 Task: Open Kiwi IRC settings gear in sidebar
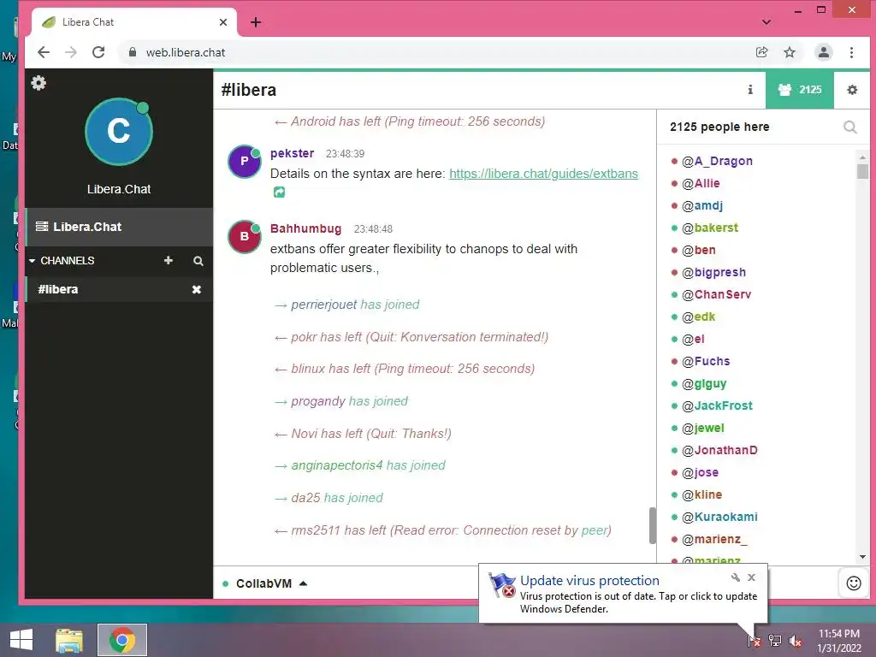(x=38, y=83)
